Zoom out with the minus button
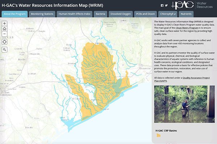Screen dimensions: 217x144 click(4, 34)
